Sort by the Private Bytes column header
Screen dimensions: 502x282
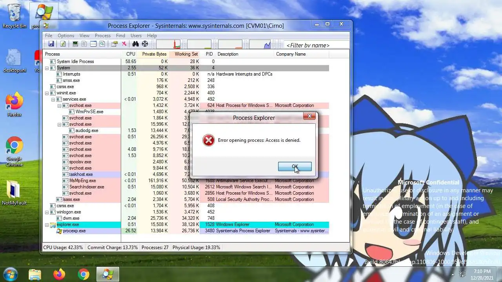[153, 54]
